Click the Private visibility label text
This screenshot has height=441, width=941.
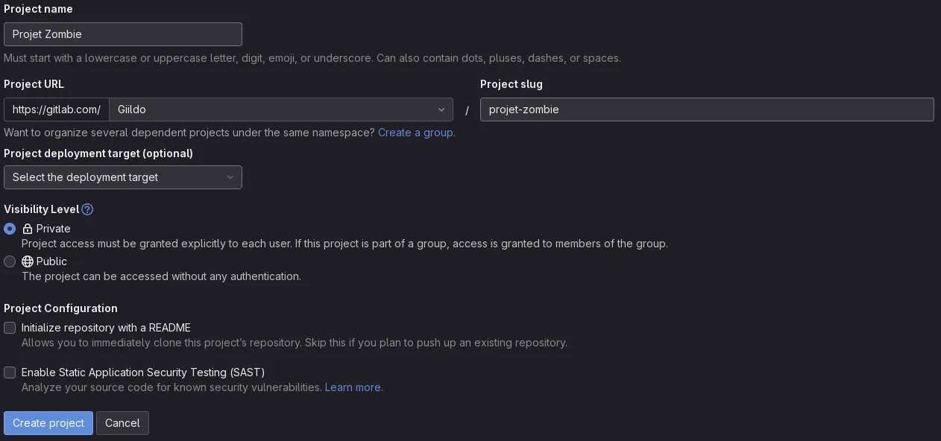click(54, 229)
